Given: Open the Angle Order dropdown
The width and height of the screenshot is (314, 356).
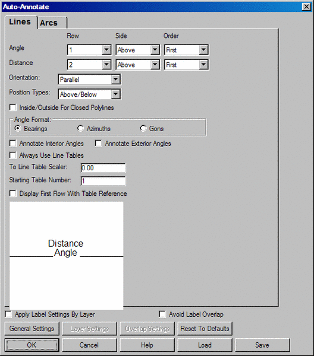Looking at the screenshot, I should point(186,50).
